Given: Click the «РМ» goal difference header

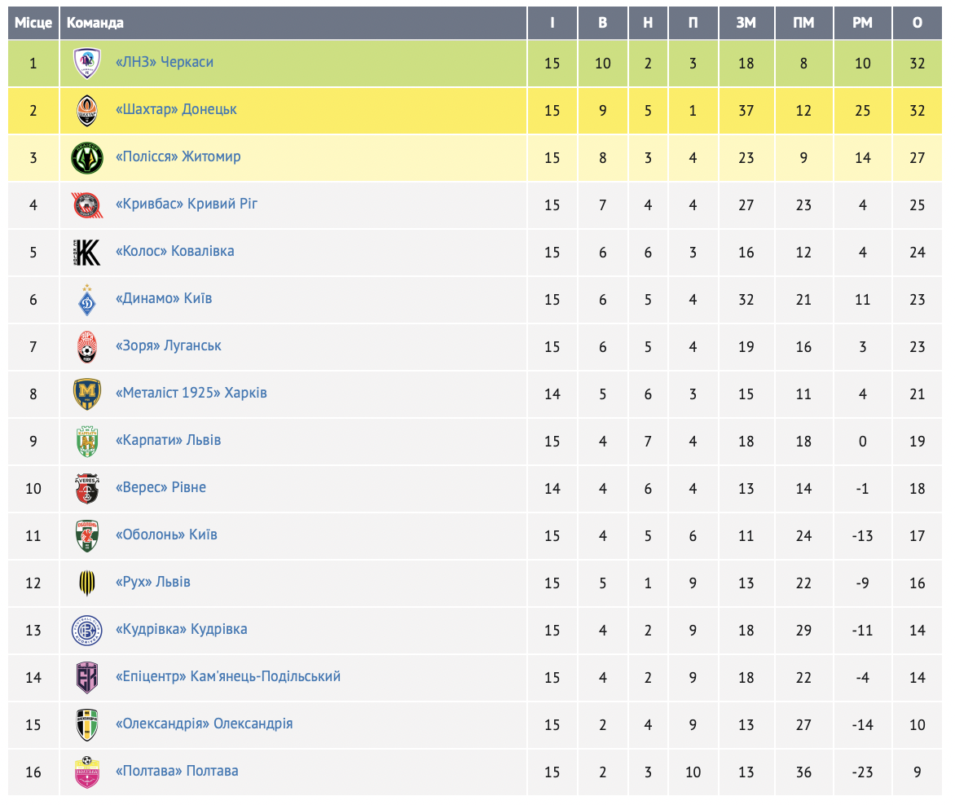Looking at the screenshot, I should [x=862, y=23].
